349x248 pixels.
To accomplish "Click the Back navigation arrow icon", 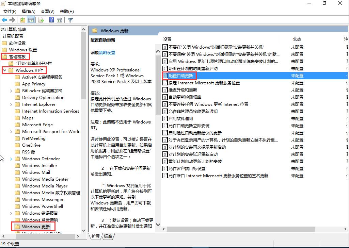I will pyautogui.click(x=4, y=20).
